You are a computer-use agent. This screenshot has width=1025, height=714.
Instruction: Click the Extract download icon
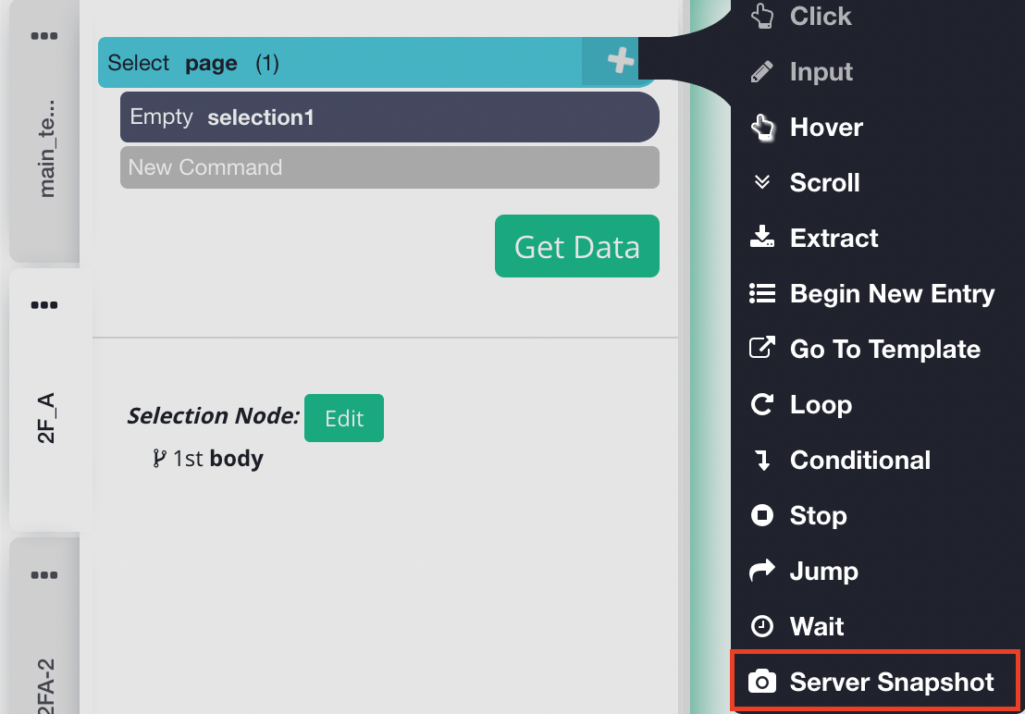[761, 239]
